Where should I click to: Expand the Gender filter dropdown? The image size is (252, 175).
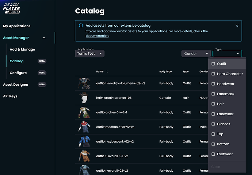click(195, 54)
